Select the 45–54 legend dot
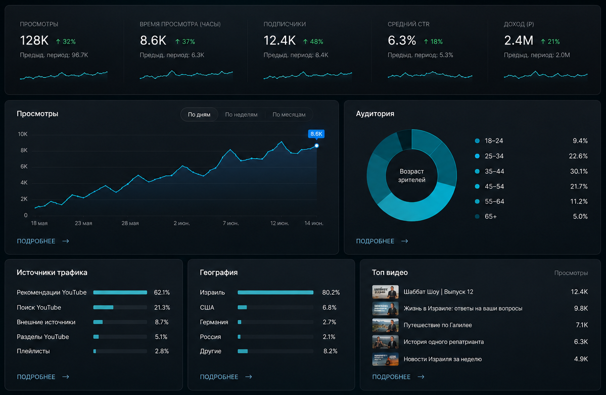The width and height of the screenshot is (606, 395). [x=477, y=186]
